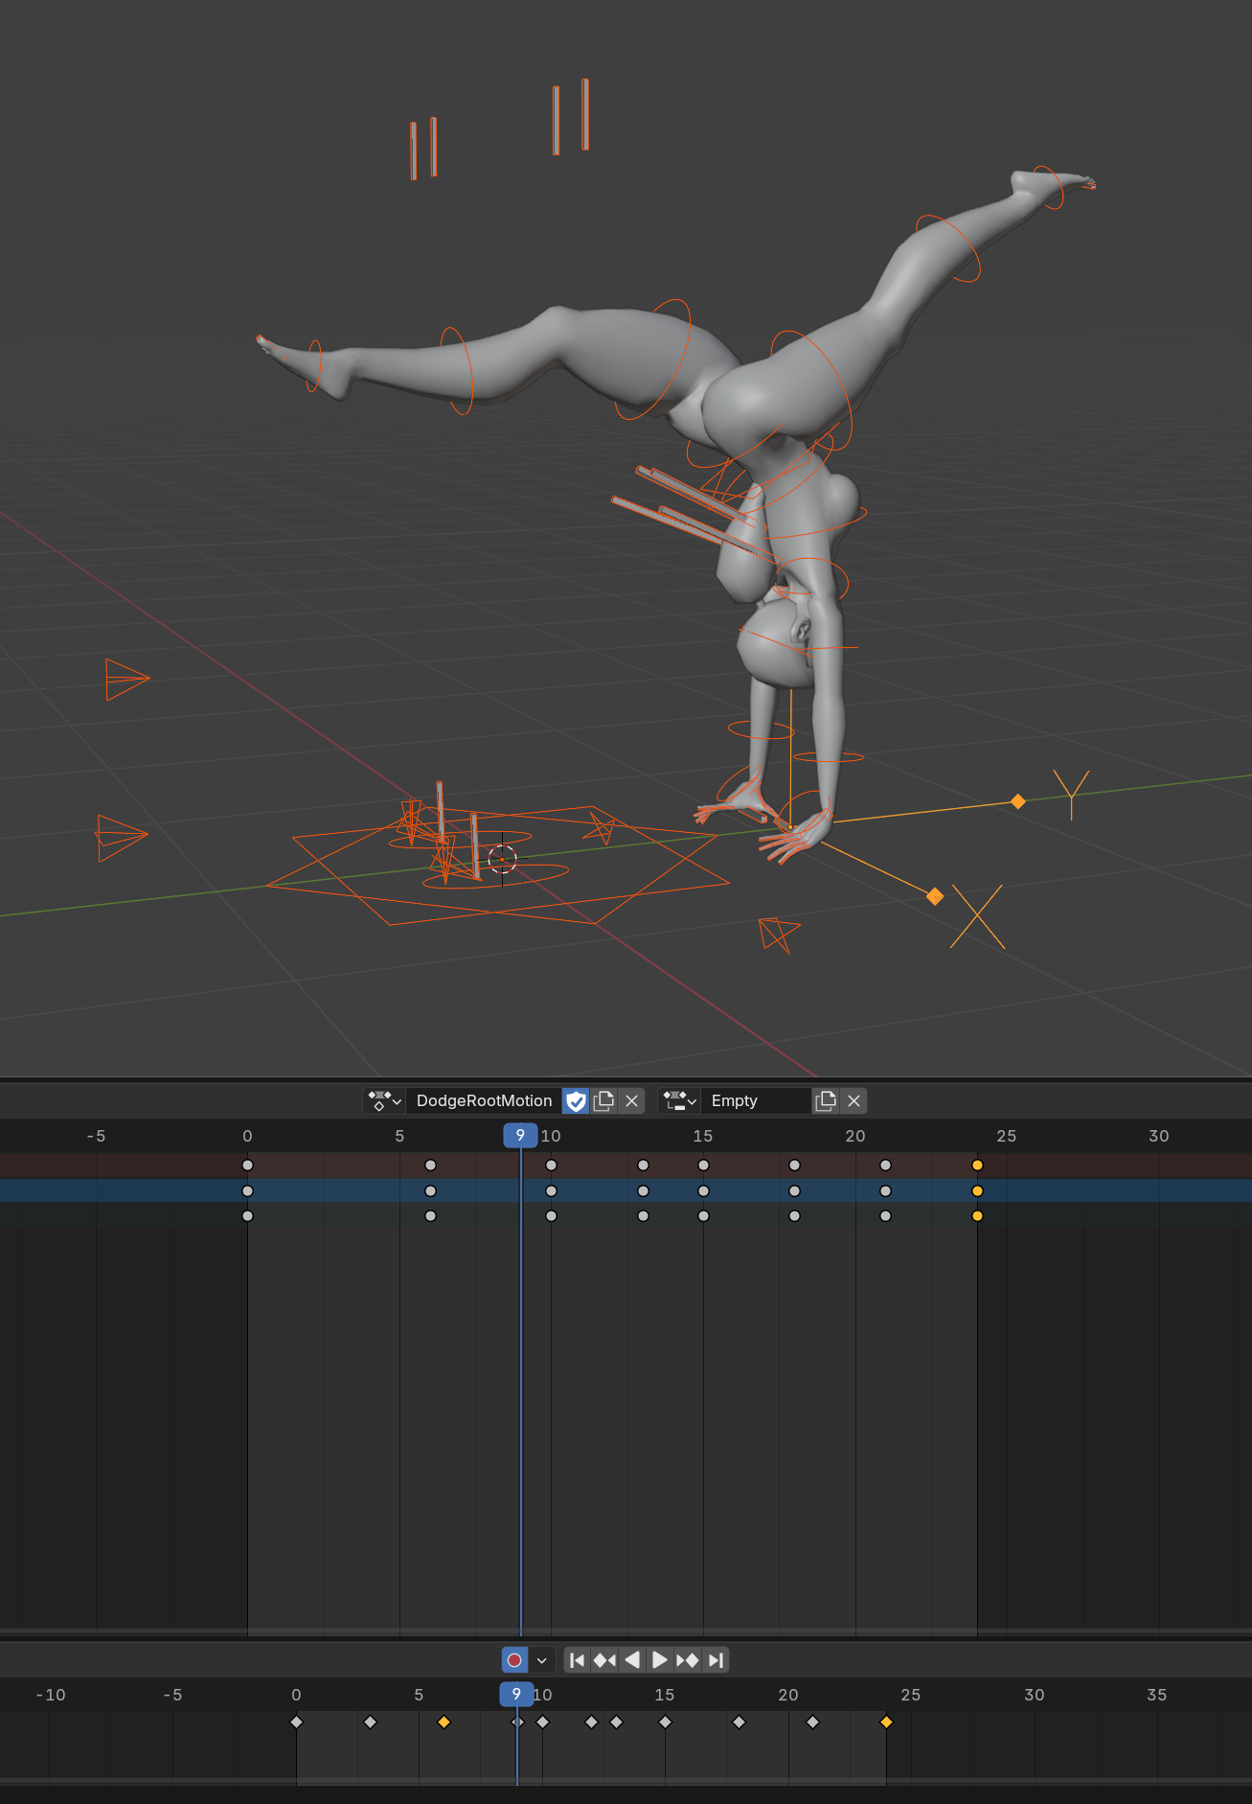Jump to the next keyframe
1252x1804 pixels.
tap(688, 1660)
